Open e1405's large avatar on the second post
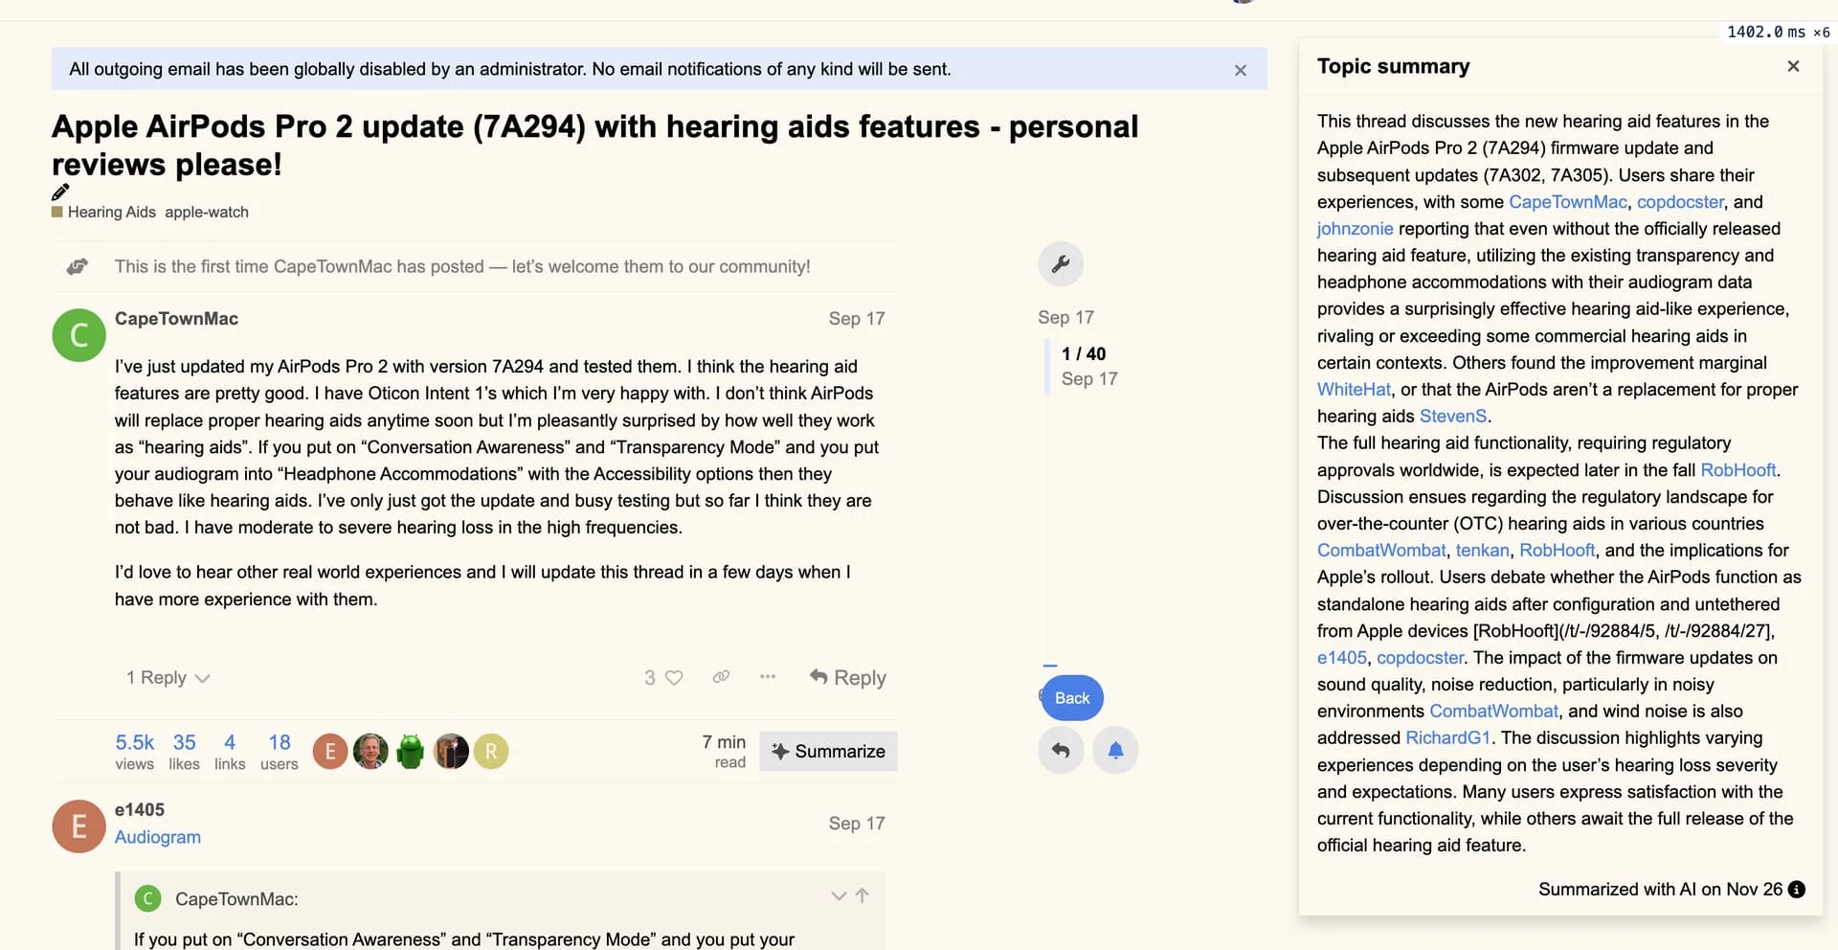This screenshot has width=1838, height=950. pyautogui.click(x=78, y=826)
